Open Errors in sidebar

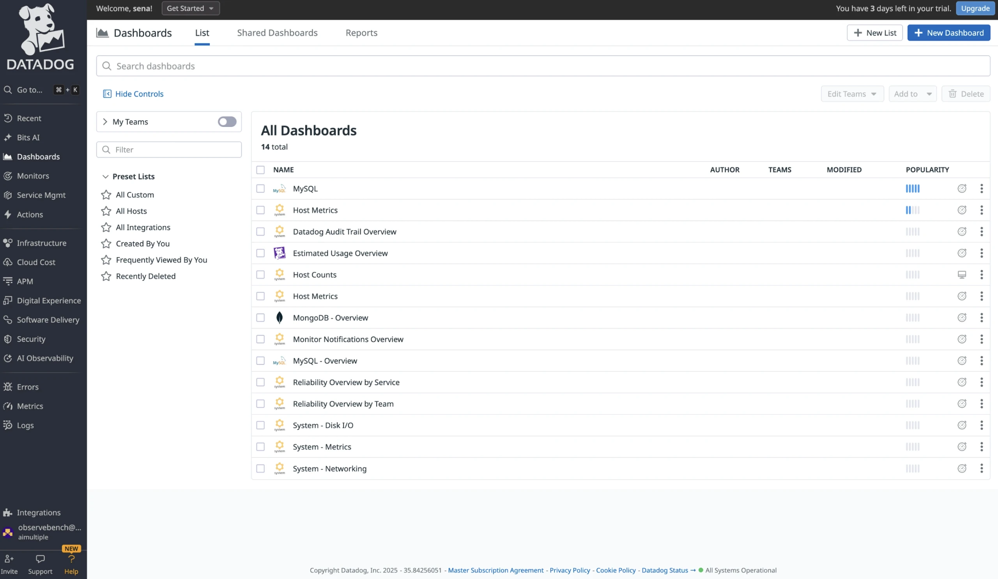pyautogui.click(x=27, y=386)
